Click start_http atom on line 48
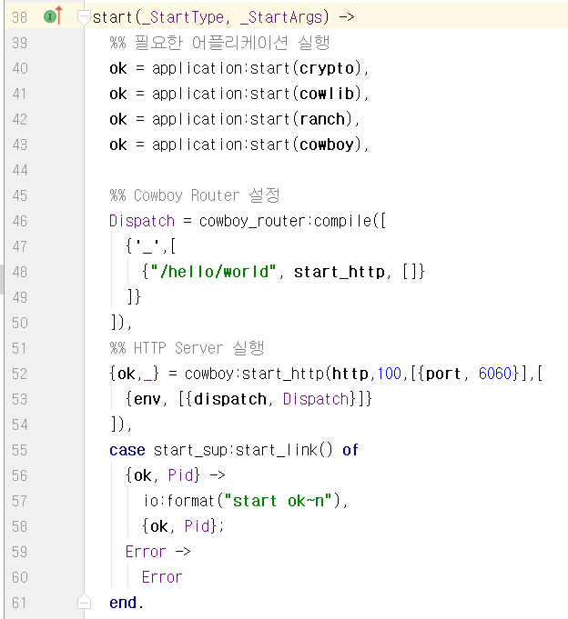Image resolution: width=568 pixels, height=619 pixels. click(x=340, y=272)
